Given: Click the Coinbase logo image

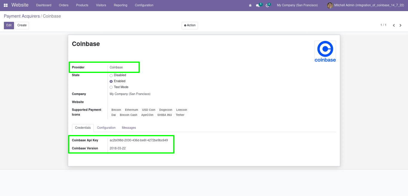Looking at the screenshot, I should (x=325, y=51).
